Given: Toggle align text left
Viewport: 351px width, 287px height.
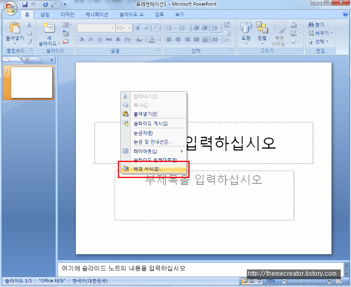Looking at the screenshot, I should click(169, 40).
